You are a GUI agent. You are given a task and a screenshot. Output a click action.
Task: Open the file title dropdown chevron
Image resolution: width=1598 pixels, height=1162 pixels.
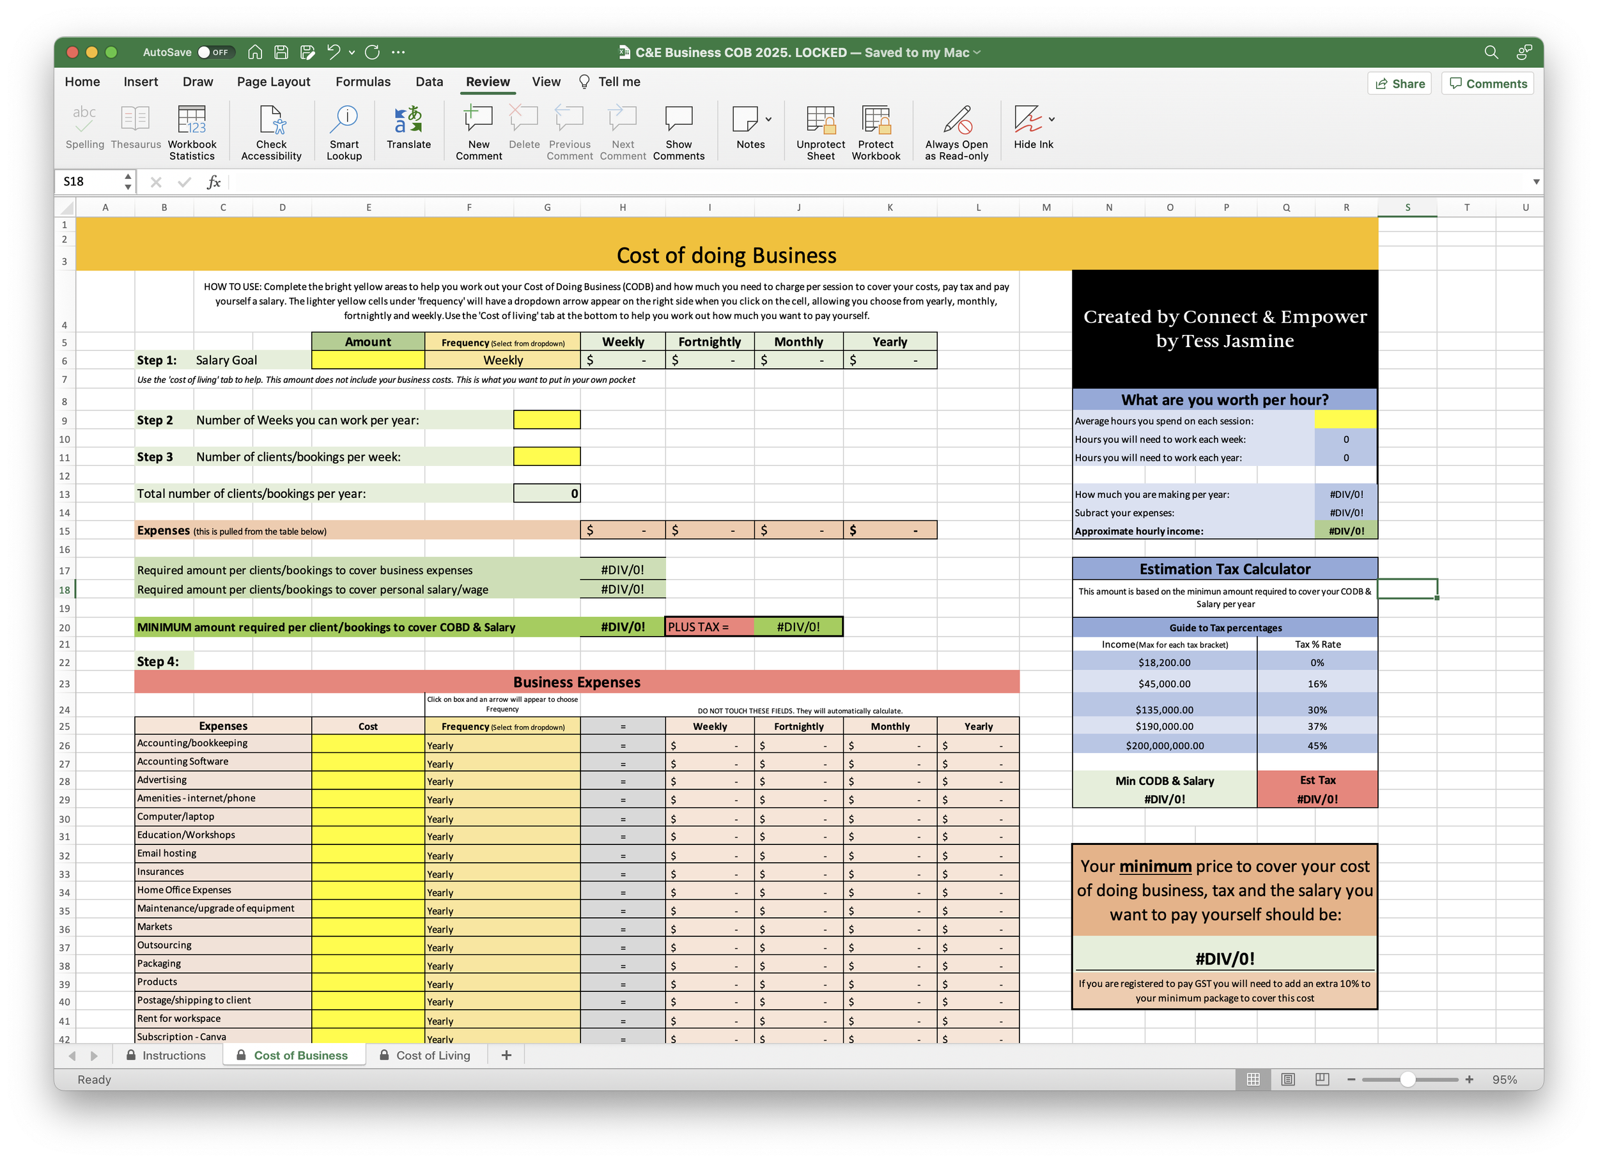(977, 52)
